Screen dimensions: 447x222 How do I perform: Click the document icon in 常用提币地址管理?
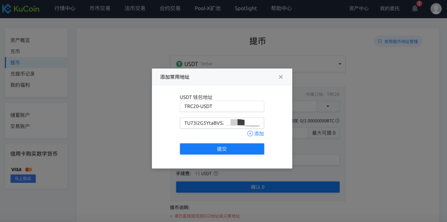(x=380, y=41)
